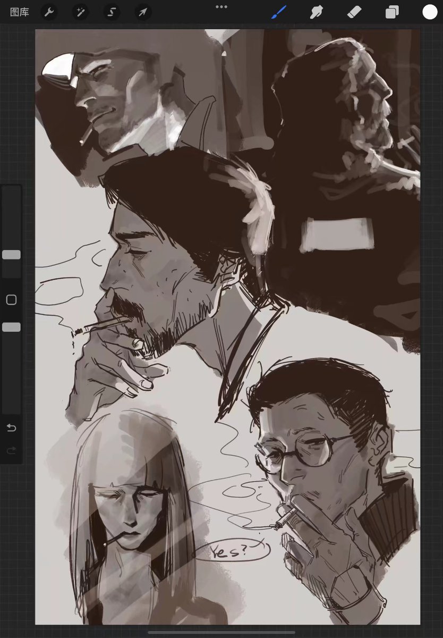Tap the "Yes?" speech bubble on canvas
The height and width of the screenshot is (638, 443).
pos(232,551)
